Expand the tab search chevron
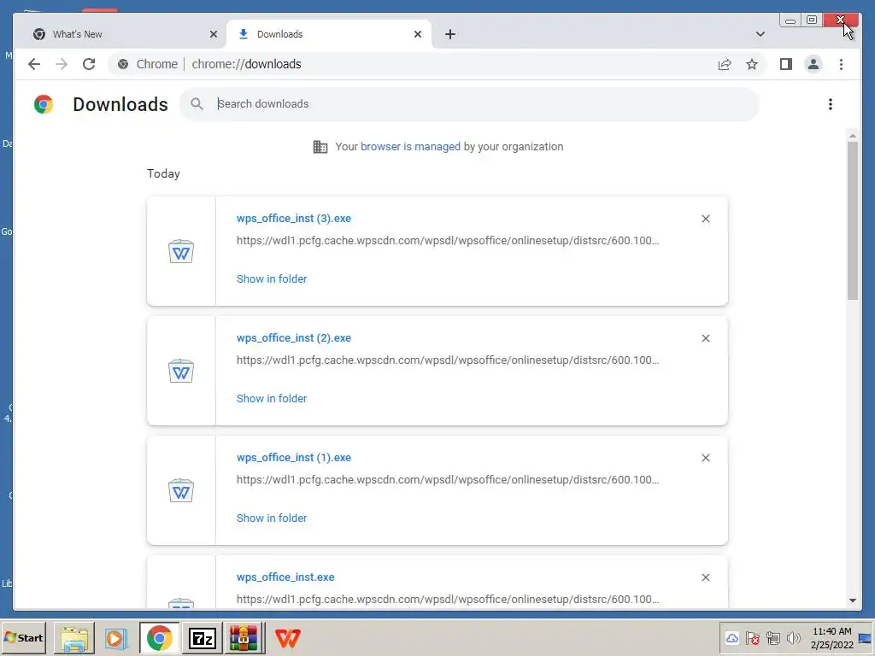875x656 pixels. point(760,34)
